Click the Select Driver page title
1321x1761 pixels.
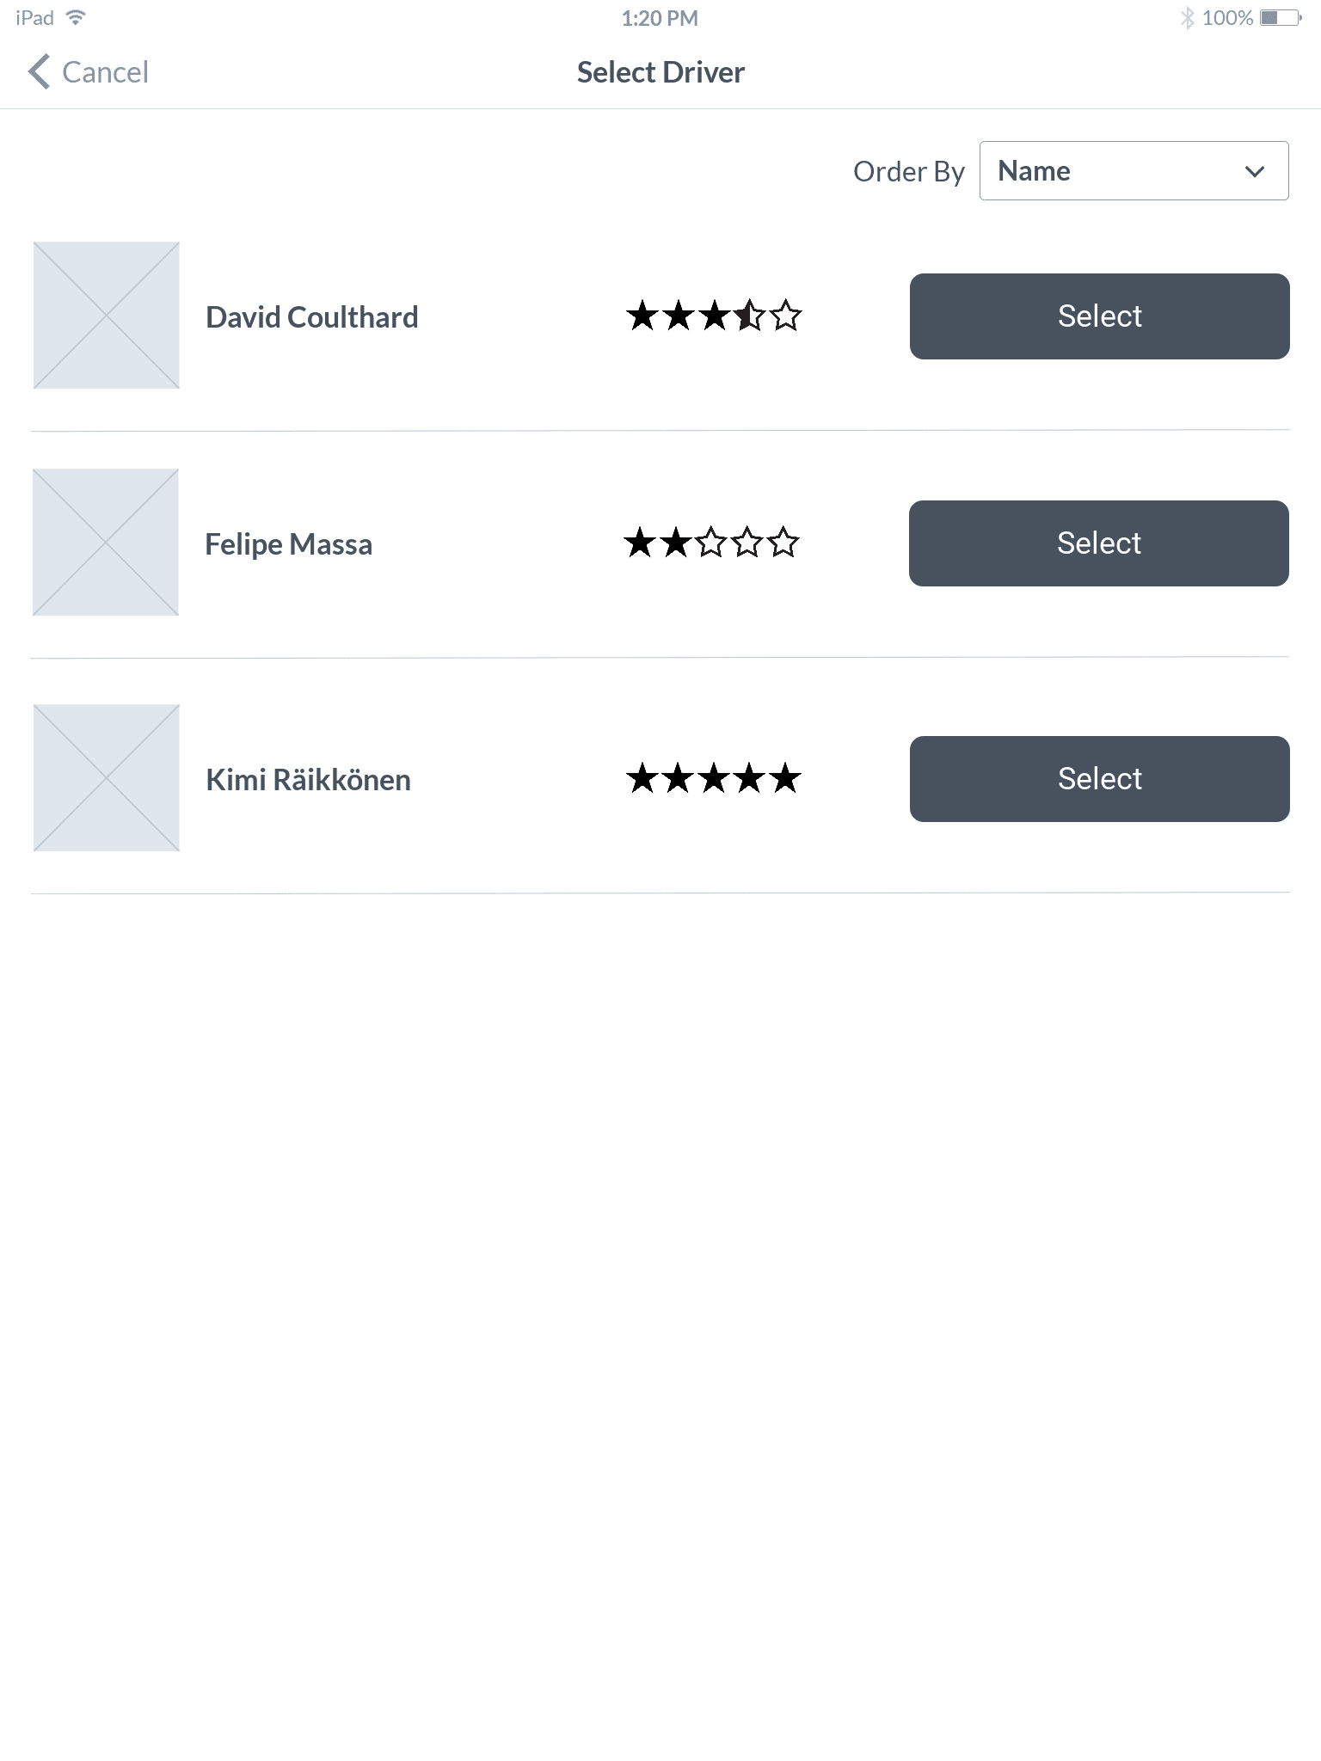coord(660,72)
